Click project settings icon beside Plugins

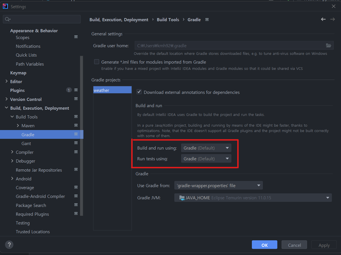pos(76,90)
